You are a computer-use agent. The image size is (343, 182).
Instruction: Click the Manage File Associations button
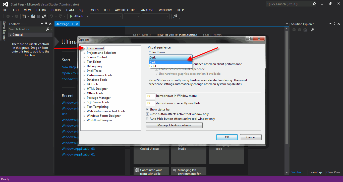[x=174, y=125]
